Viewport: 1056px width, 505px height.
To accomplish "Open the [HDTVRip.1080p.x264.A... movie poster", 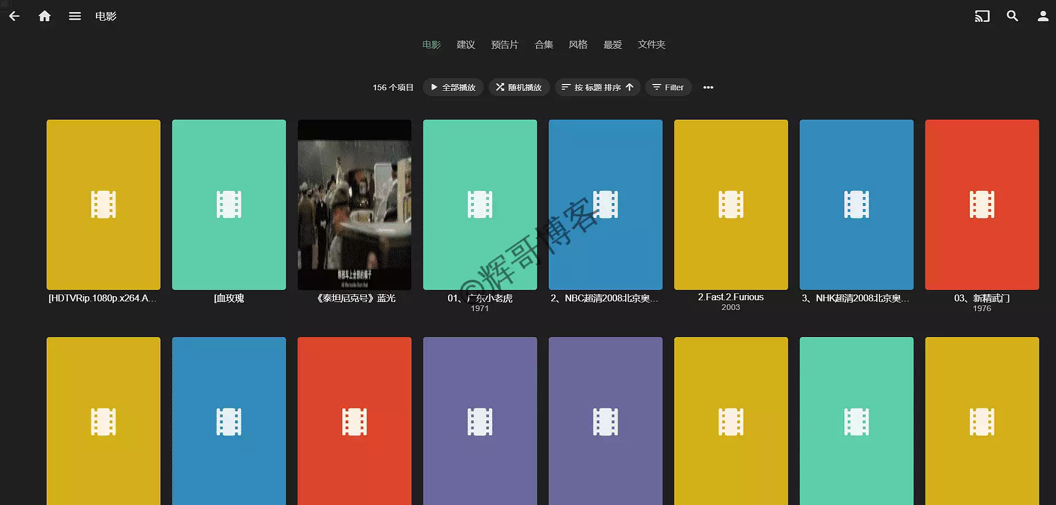I will click(x=104, y=205).
